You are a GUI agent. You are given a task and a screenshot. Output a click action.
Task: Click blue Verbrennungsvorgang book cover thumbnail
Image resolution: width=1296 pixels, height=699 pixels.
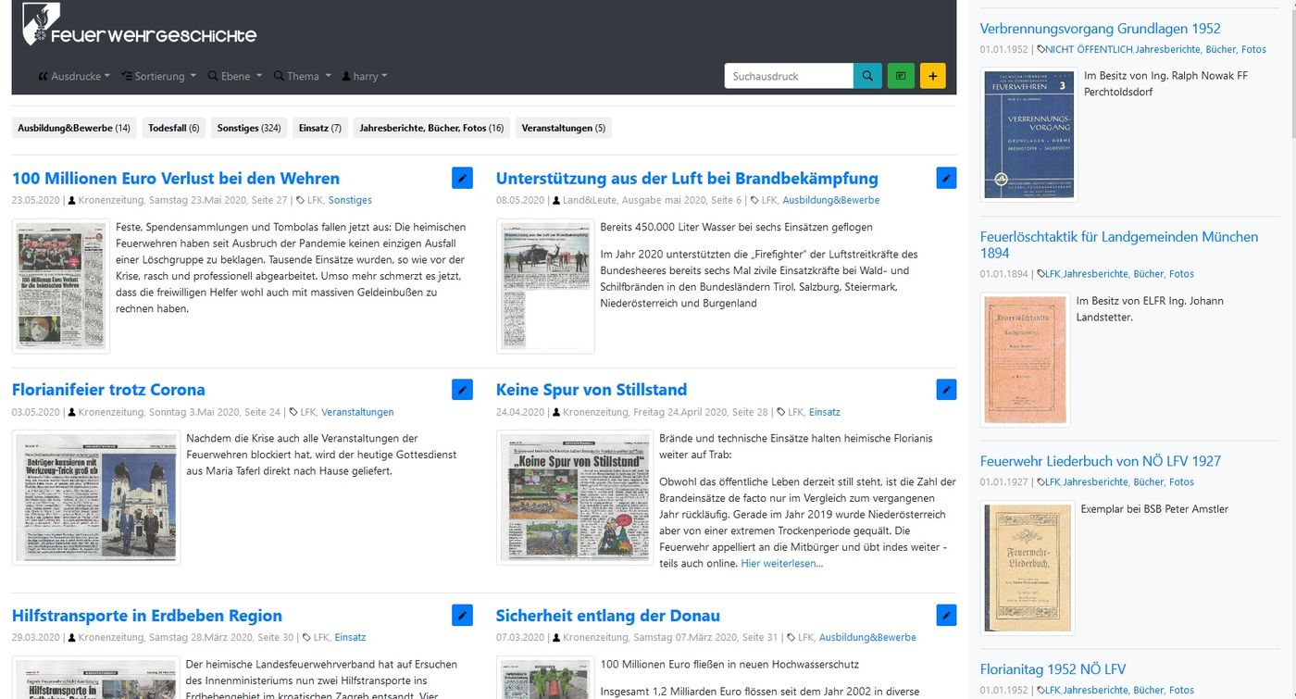(x=1029, y=134)
